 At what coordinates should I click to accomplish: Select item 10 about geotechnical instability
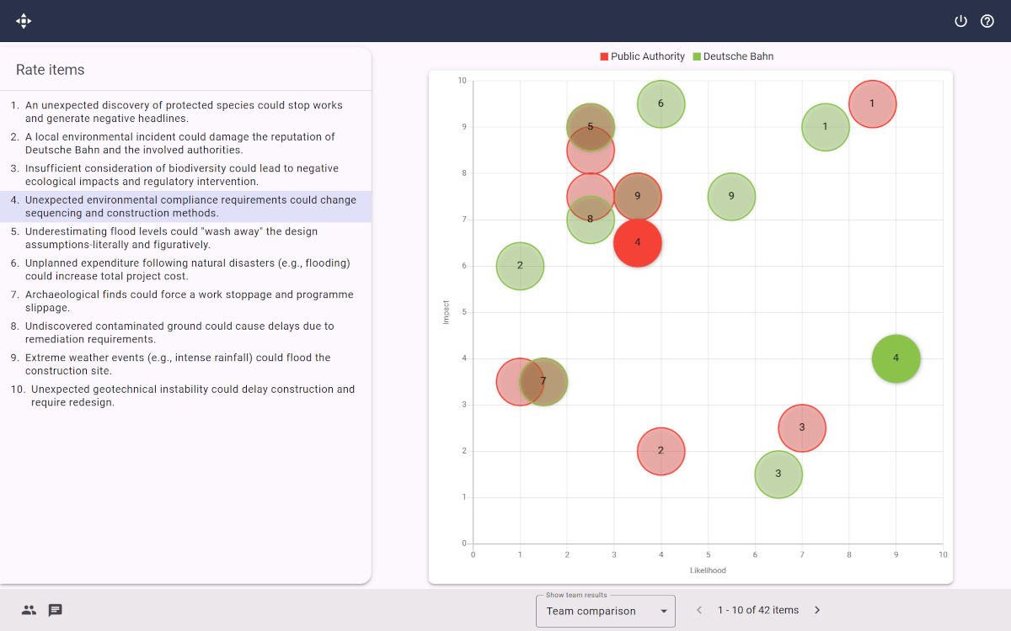185,395
